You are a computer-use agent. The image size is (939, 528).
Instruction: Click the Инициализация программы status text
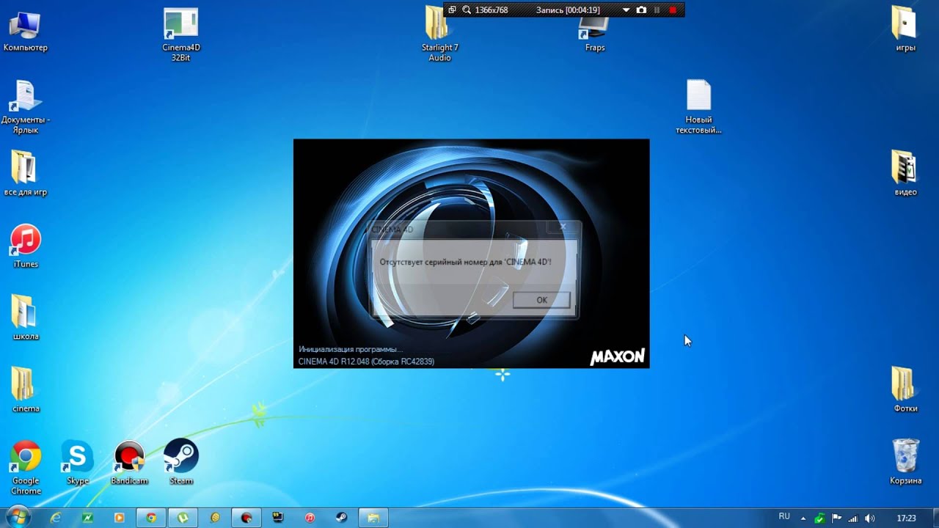coord(351,349)
